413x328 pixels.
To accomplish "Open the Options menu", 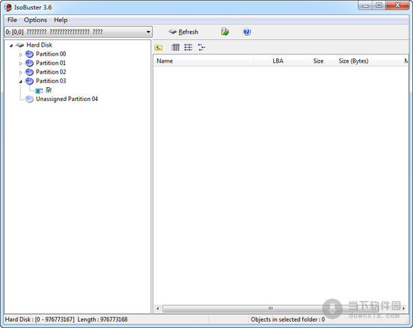I will point(35,20).
